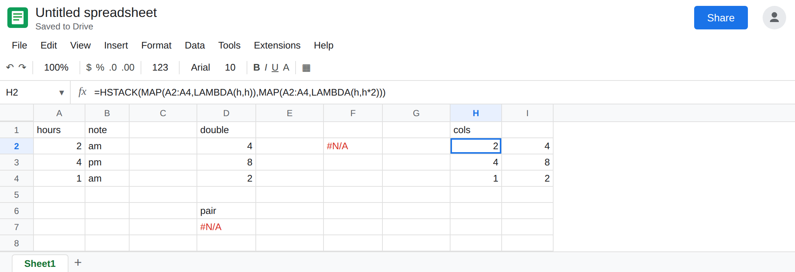Open the File menu
The height and width of the screenshot is (272, 795).
tap(20, 45)
